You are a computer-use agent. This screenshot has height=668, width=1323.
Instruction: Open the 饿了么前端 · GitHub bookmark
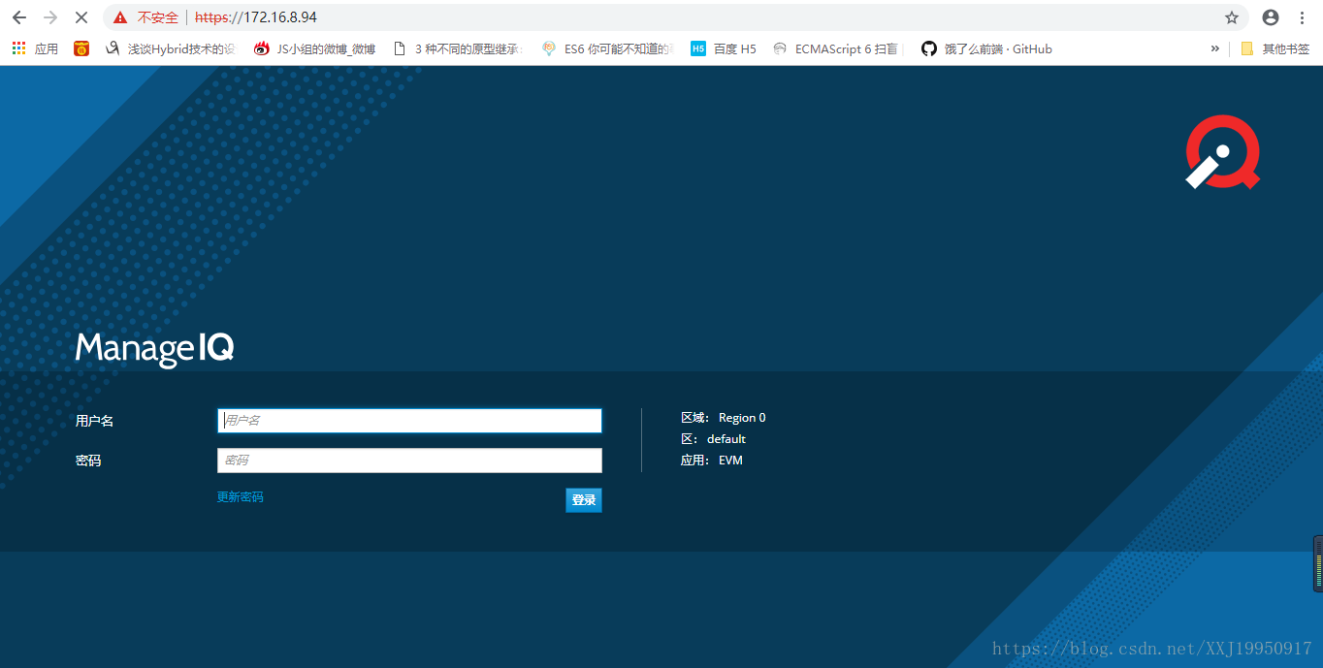pos(986,48)
